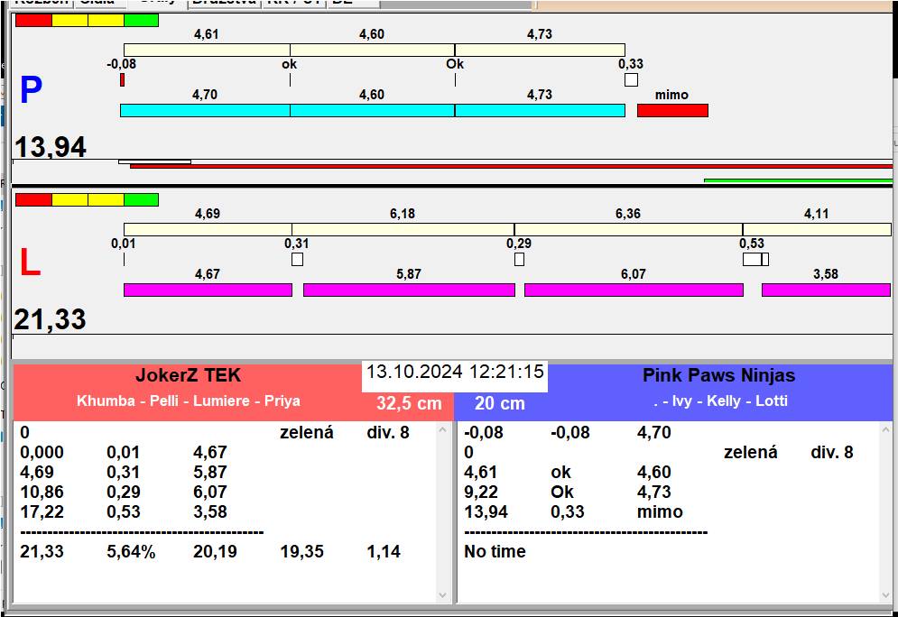The width and height of the screenshot is (898, 617).
Task: Click the cream segment labeled 6,18 in lane L
Action: 403,229
